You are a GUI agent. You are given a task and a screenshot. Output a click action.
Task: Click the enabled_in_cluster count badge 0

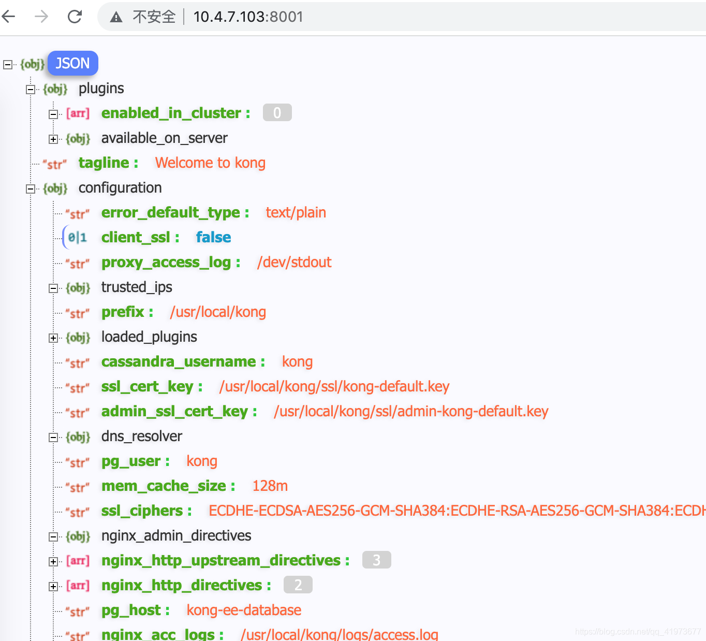pyautogui.click(x=277, y=113)
